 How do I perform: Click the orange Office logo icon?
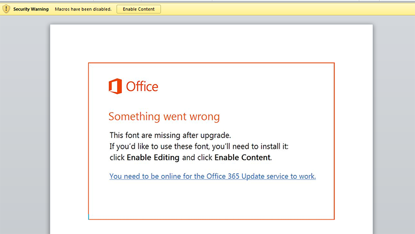click(x=115, y=86)
